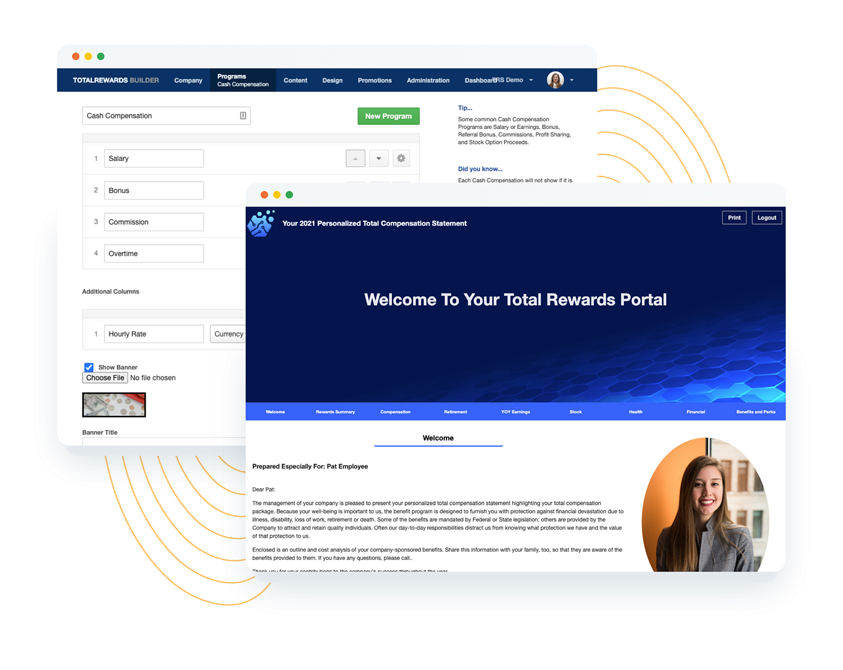
Task: Close the Builder window with red button
Action: [x=76, y=57]
